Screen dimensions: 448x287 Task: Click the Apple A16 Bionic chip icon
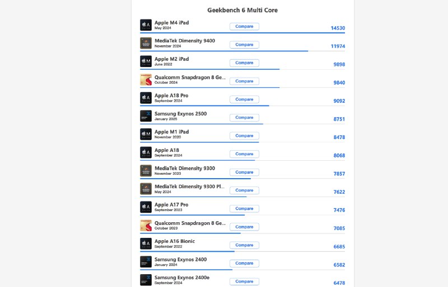[x=146, y=244]
